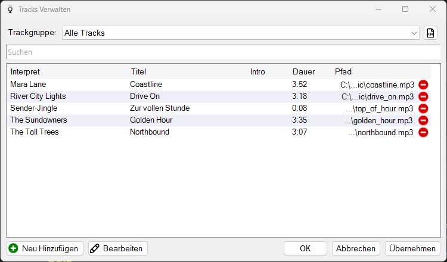
Task: Click the 0:08 duration cell
Action: tap(299, 108)
